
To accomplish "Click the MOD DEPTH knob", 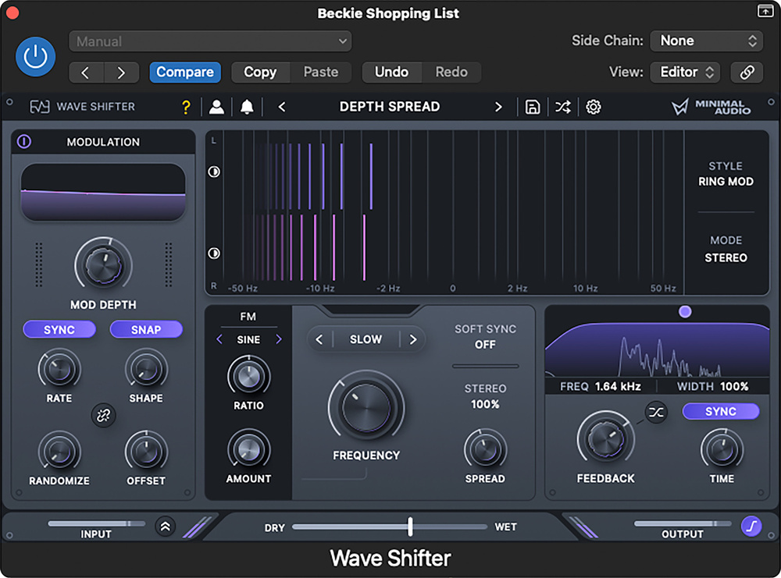I will 103,264.
